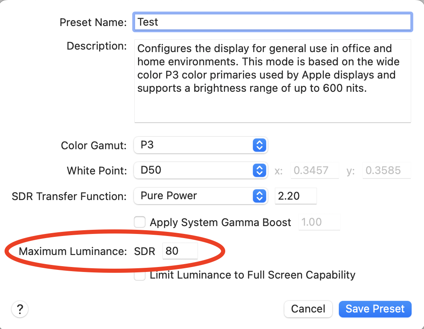Image resolution: width=424 pixels, height=329 pixels.
Task: Click the "Description:" label text
Action: click(x=96, y=45)
